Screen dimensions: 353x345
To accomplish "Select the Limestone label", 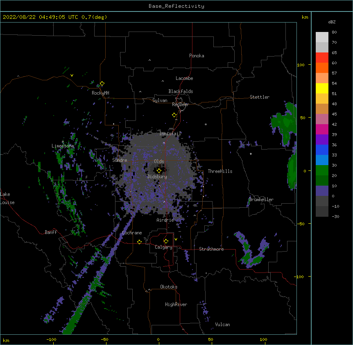I will (x=63, y=146).
